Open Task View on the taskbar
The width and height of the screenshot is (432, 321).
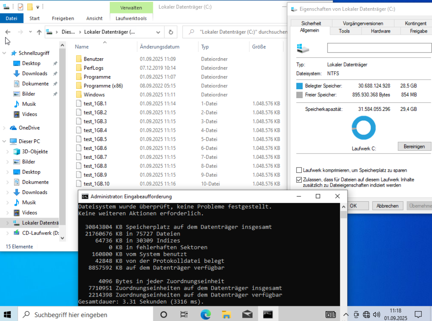point(184,314)
